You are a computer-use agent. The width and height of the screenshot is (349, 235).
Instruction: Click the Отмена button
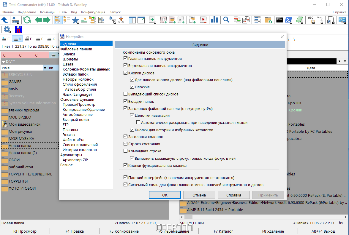point(199,195)
